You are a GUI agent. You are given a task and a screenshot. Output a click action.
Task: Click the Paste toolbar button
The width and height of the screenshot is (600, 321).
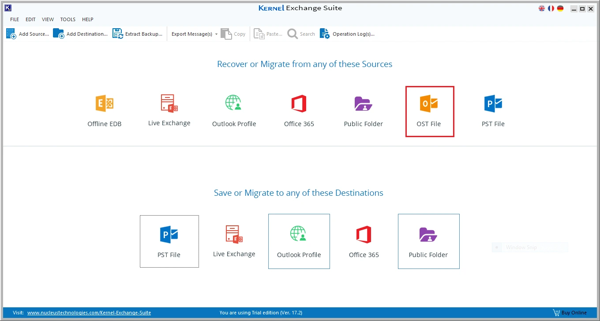pos(268,34)
